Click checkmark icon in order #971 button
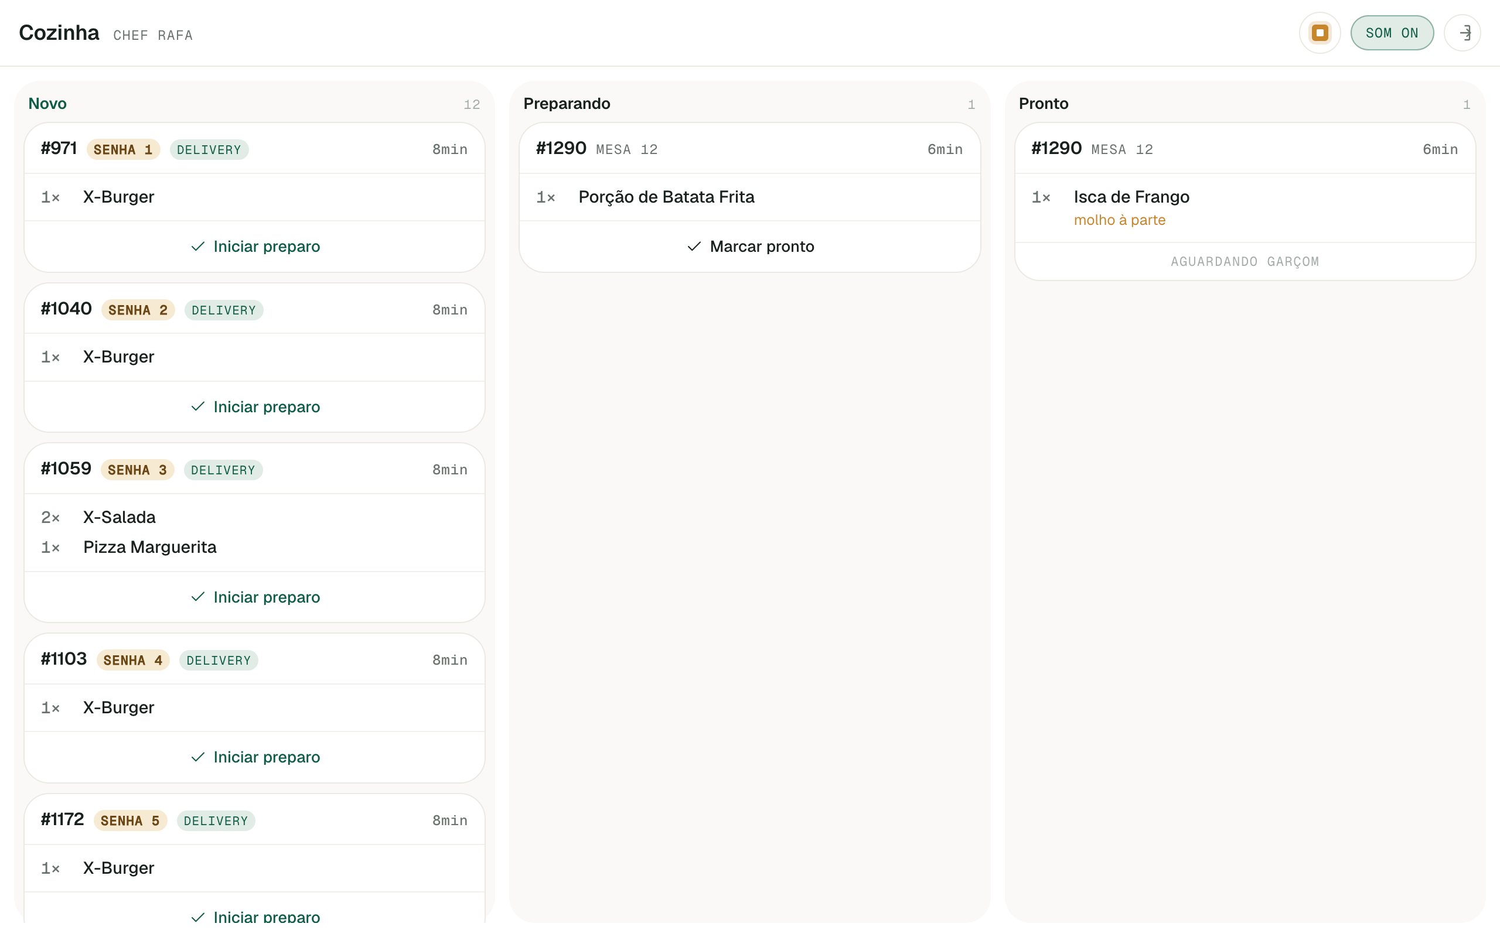The image size is (1500, 937). [197, 247]
